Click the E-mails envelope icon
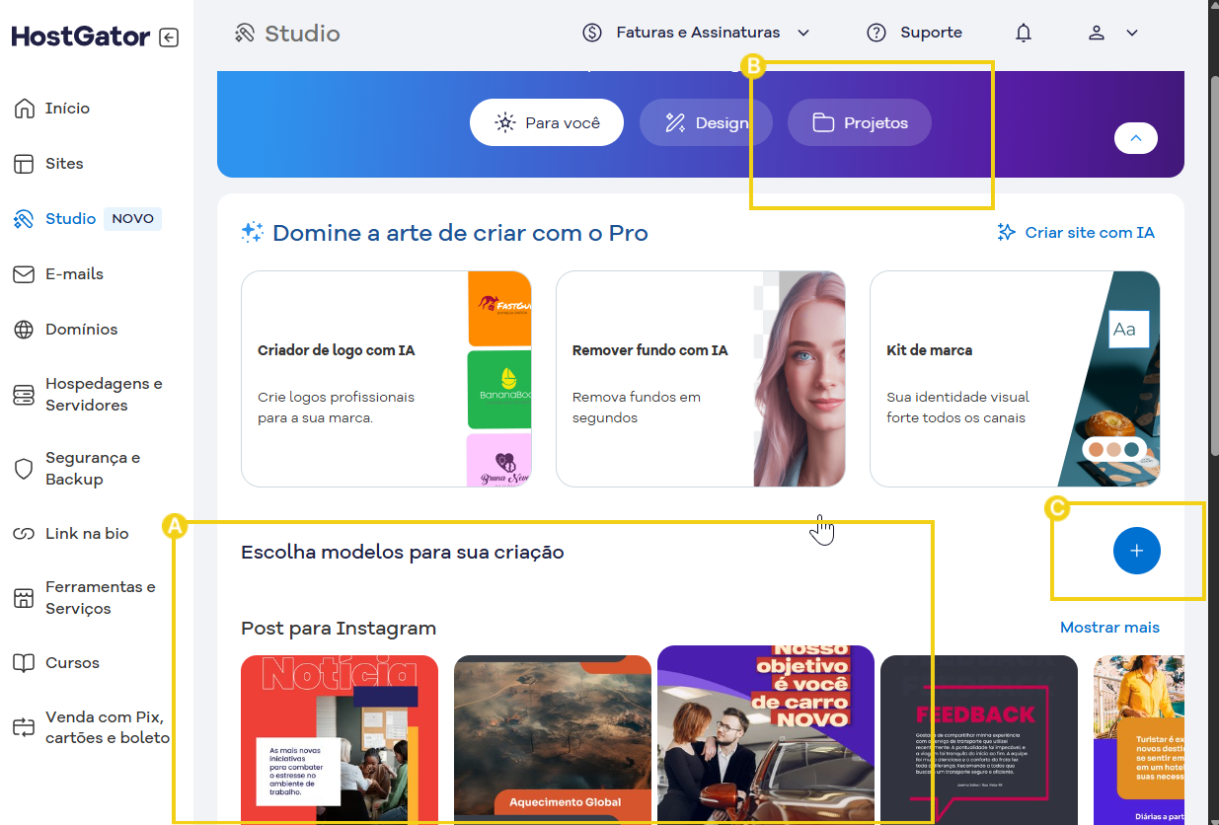 [24, 274]
